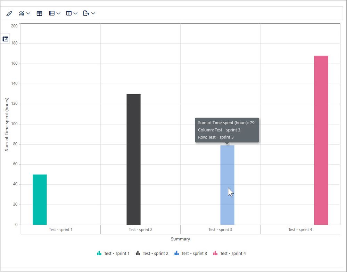Click the row layout options icon
347x272 pixels.
tap(52, 13)
